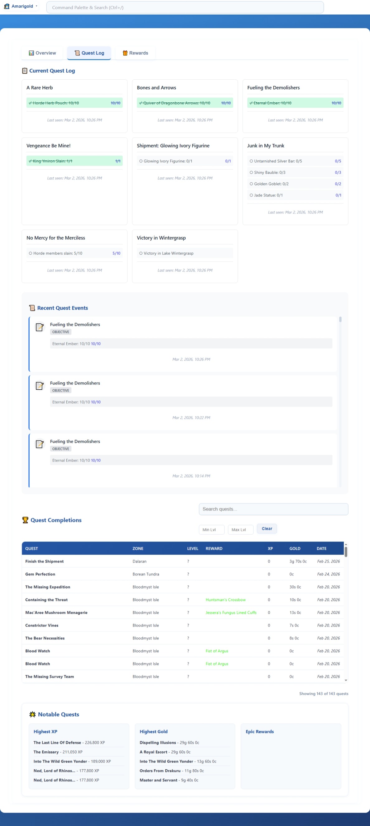This screenshot has width=370, height=826.
Task: Click the note icon on the 10:14 PM event
Action: click(x=40, y=444)
